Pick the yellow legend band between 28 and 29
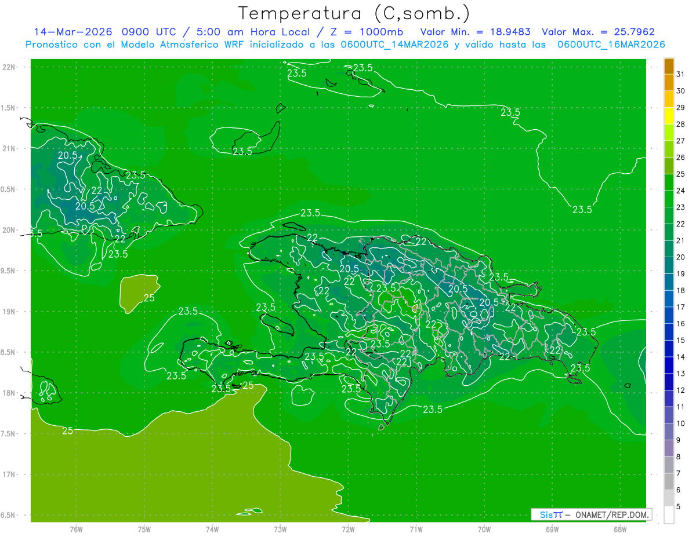Image resolution: width=696 pixels, height=537 pixels. pyautogui.click(x=669, y=115)
